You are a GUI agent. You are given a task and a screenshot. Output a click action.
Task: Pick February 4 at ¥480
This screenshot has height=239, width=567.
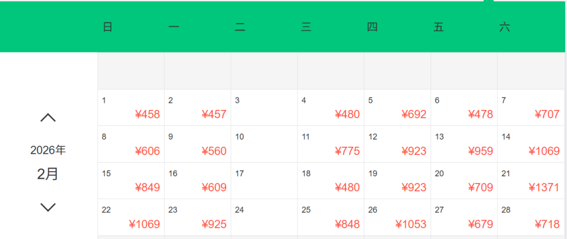(331, 108)
